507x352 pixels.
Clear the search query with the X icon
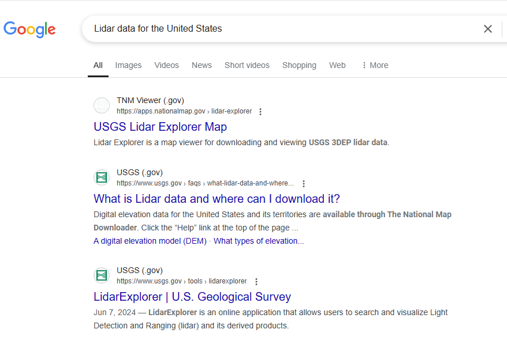point(488,28)
